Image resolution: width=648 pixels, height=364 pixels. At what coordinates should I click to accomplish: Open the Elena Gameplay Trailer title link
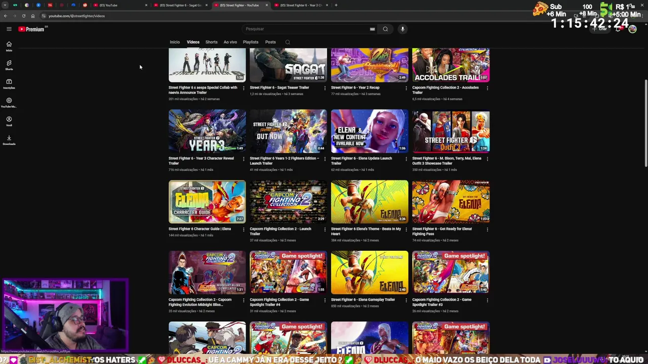tap(363, 300)
